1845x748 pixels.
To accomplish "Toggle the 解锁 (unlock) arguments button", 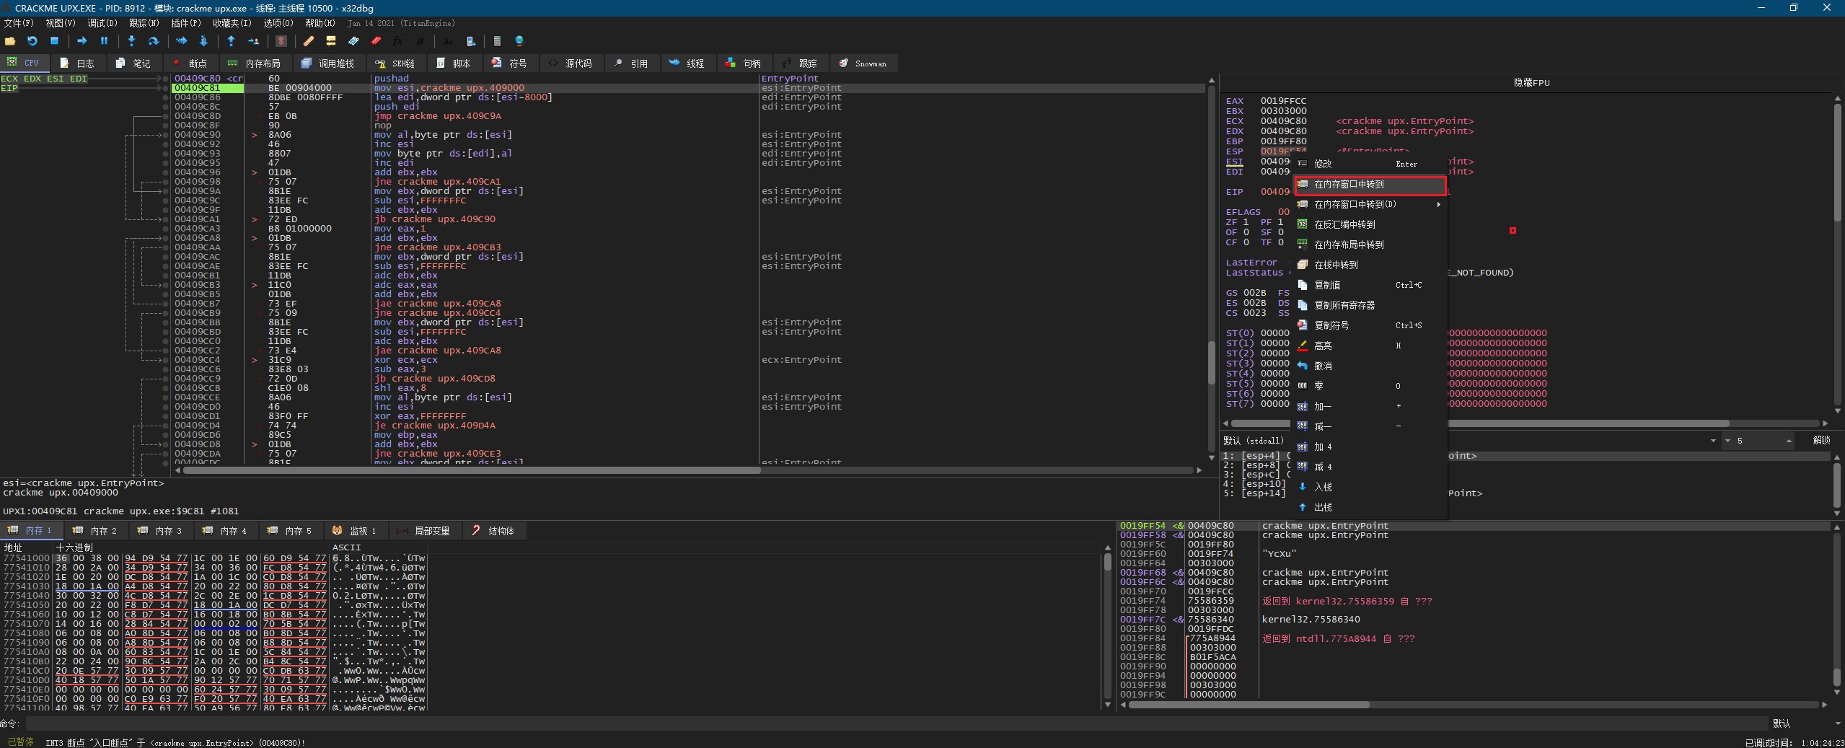I will coord(1821,440).
